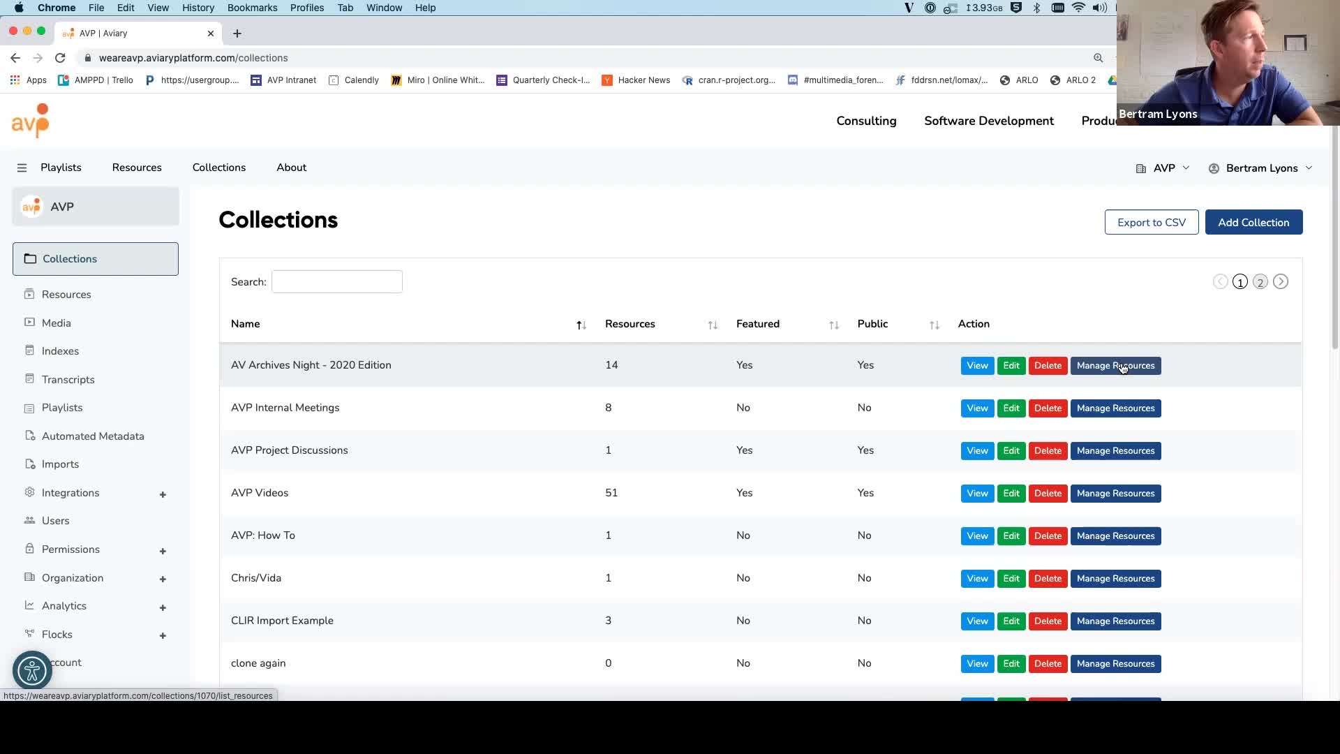The image size is (1340, 754).
Task: Open Indexes in the sidebar
Action: click(60, 350)
